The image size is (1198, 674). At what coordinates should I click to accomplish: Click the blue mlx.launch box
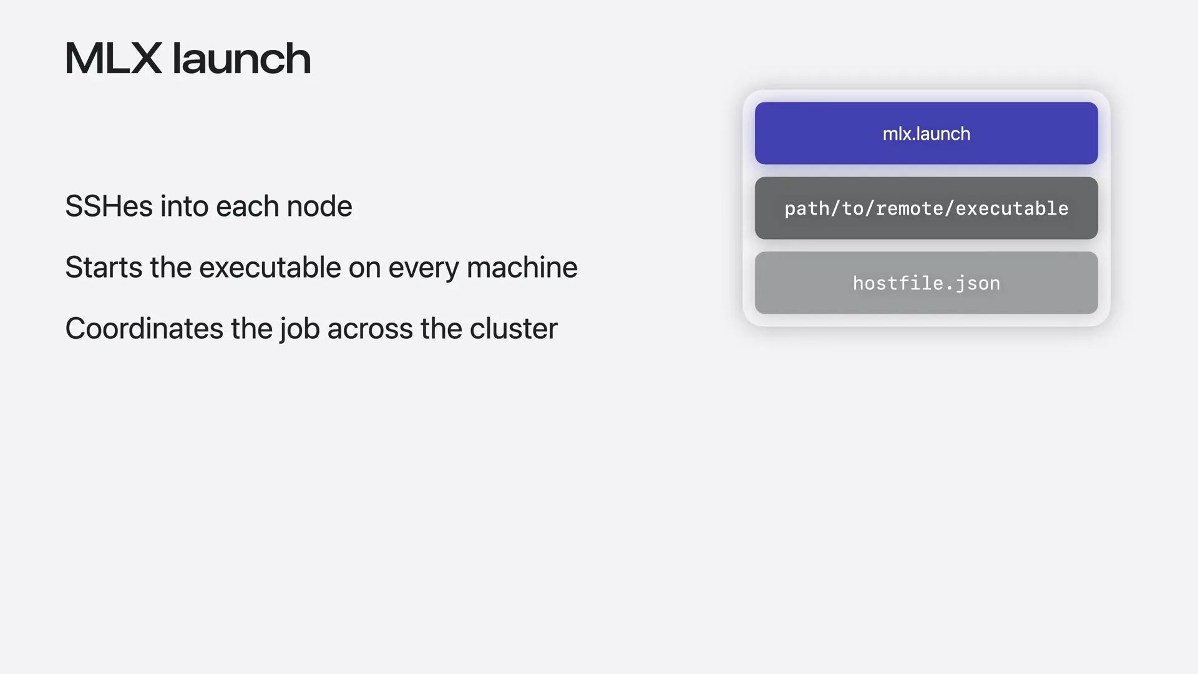coord(926,133)
